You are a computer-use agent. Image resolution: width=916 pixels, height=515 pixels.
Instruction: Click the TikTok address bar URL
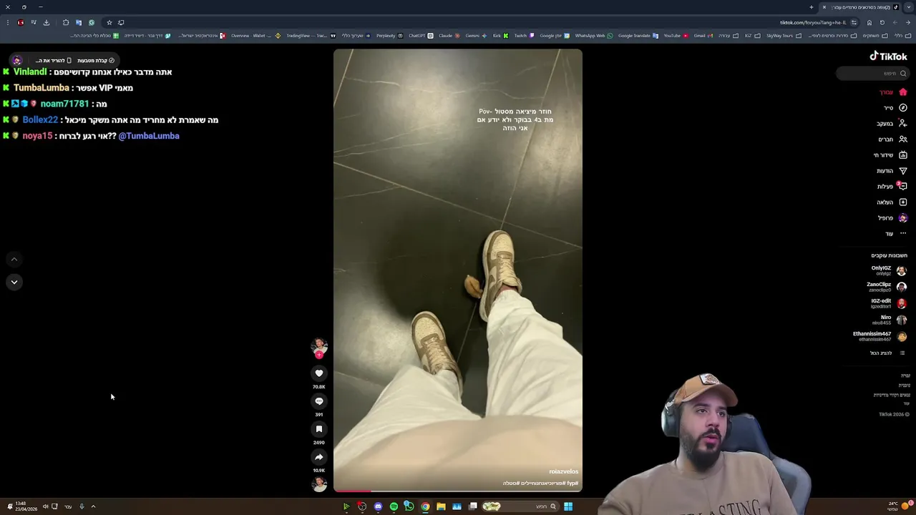pos(813,22)
